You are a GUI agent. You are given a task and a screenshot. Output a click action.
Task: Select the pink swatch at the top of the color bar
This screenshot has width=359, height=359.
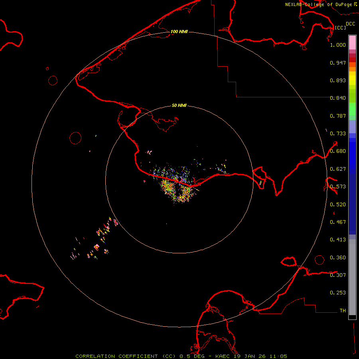click(x=352, y=42)
